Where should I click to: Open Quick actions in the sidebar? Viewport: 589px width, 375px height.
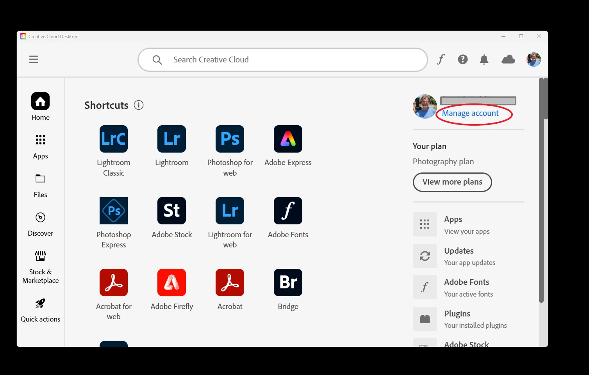coord(41,310)
